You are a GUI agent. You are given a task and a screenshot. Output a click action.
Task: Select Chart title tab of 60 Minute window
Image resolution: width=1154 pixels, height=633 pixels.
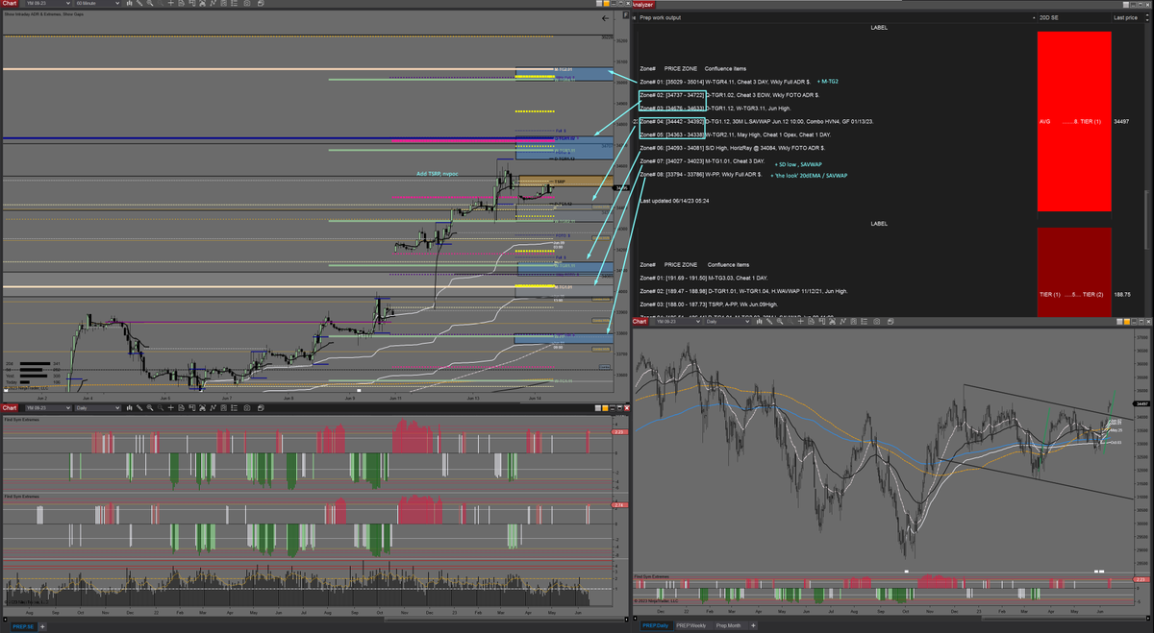[x=9, y=4]
